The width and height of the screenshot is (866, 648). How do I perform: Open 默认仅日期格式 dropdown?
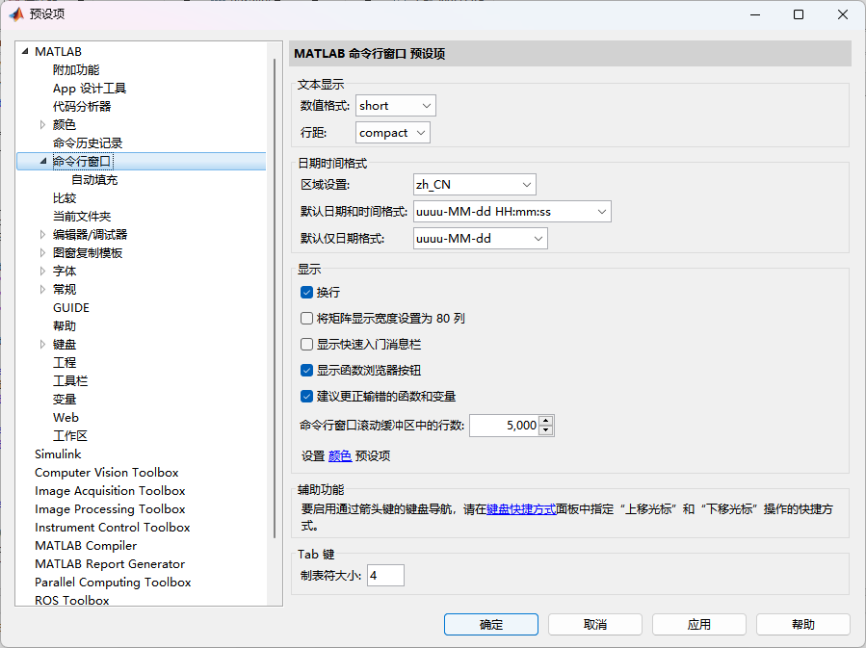click(481, 239)
